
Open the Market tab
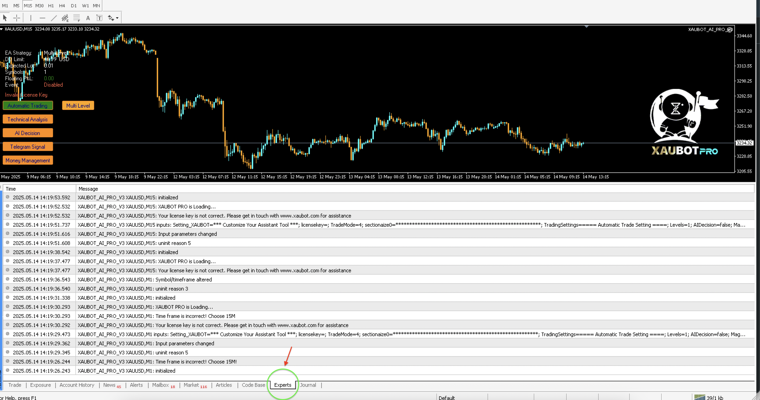click(195, 385)
